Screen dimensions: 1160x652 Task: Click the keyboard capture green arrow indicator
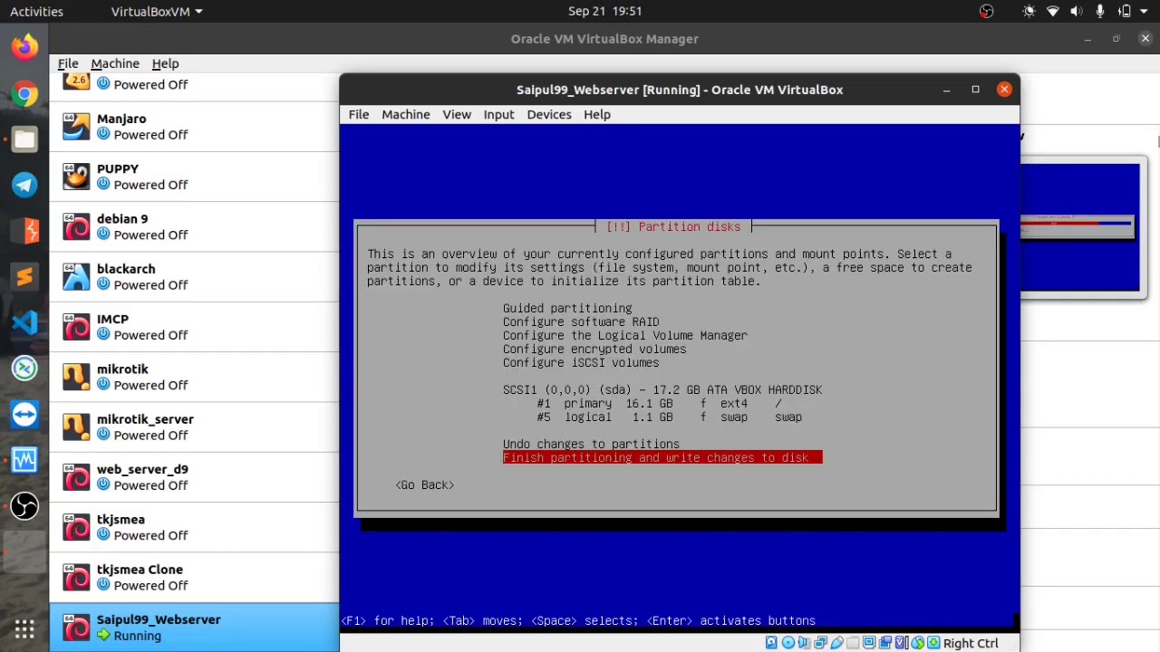pyautogui.click(x=933, y=643)
